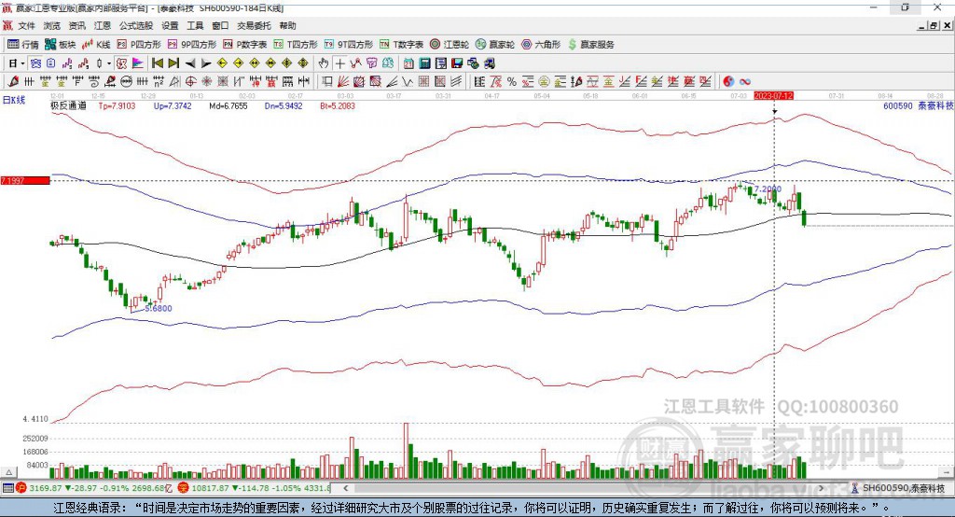This screenshot has width=955, height=517.
Task: Click the infinity loop icon
Action: (745, 81)
